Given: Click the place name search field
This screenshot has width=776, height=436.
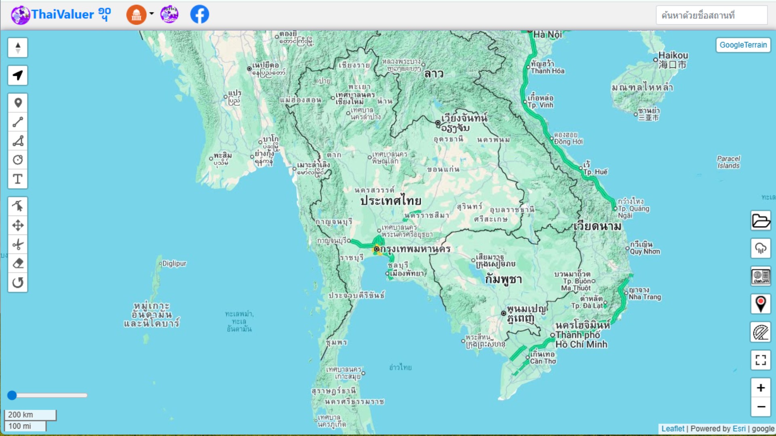Looking at the screenshot, I should (x=711, y=15).
